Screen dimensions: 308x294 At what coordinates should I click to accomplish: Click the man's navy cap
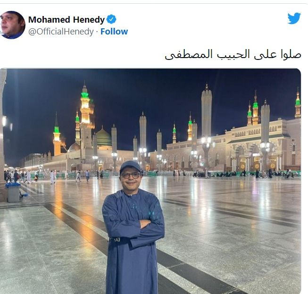click(131, 166)
